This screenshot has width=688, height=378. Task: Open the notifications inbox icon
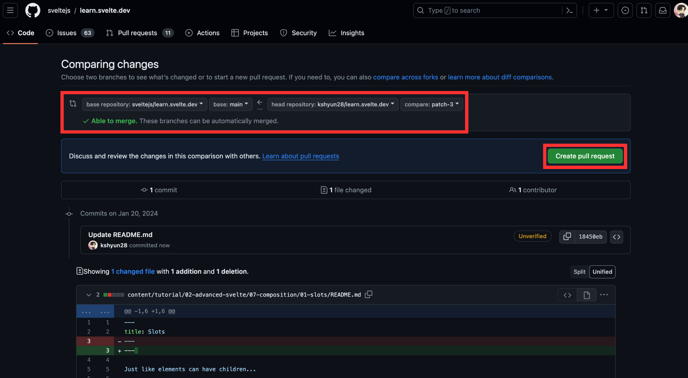pos(663,10)
